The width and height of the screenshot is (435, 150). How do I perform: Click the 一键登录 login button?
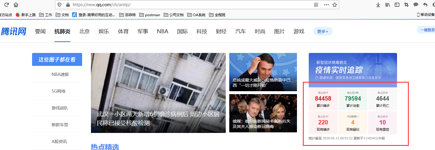coord(427,30)
